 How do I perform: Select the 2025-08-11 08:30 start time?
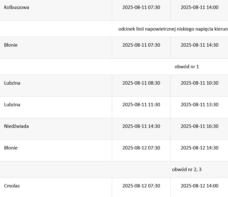[x=141, y=83]
